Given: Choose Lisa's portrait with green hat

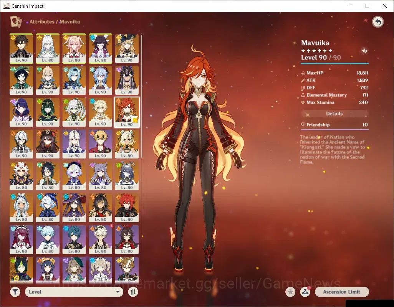Looking at the screenshot, I should click(x=74, y=270).
